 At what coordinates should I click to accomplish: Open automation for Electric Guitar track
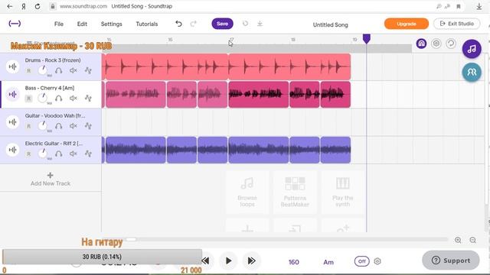[x=89, y=154]
